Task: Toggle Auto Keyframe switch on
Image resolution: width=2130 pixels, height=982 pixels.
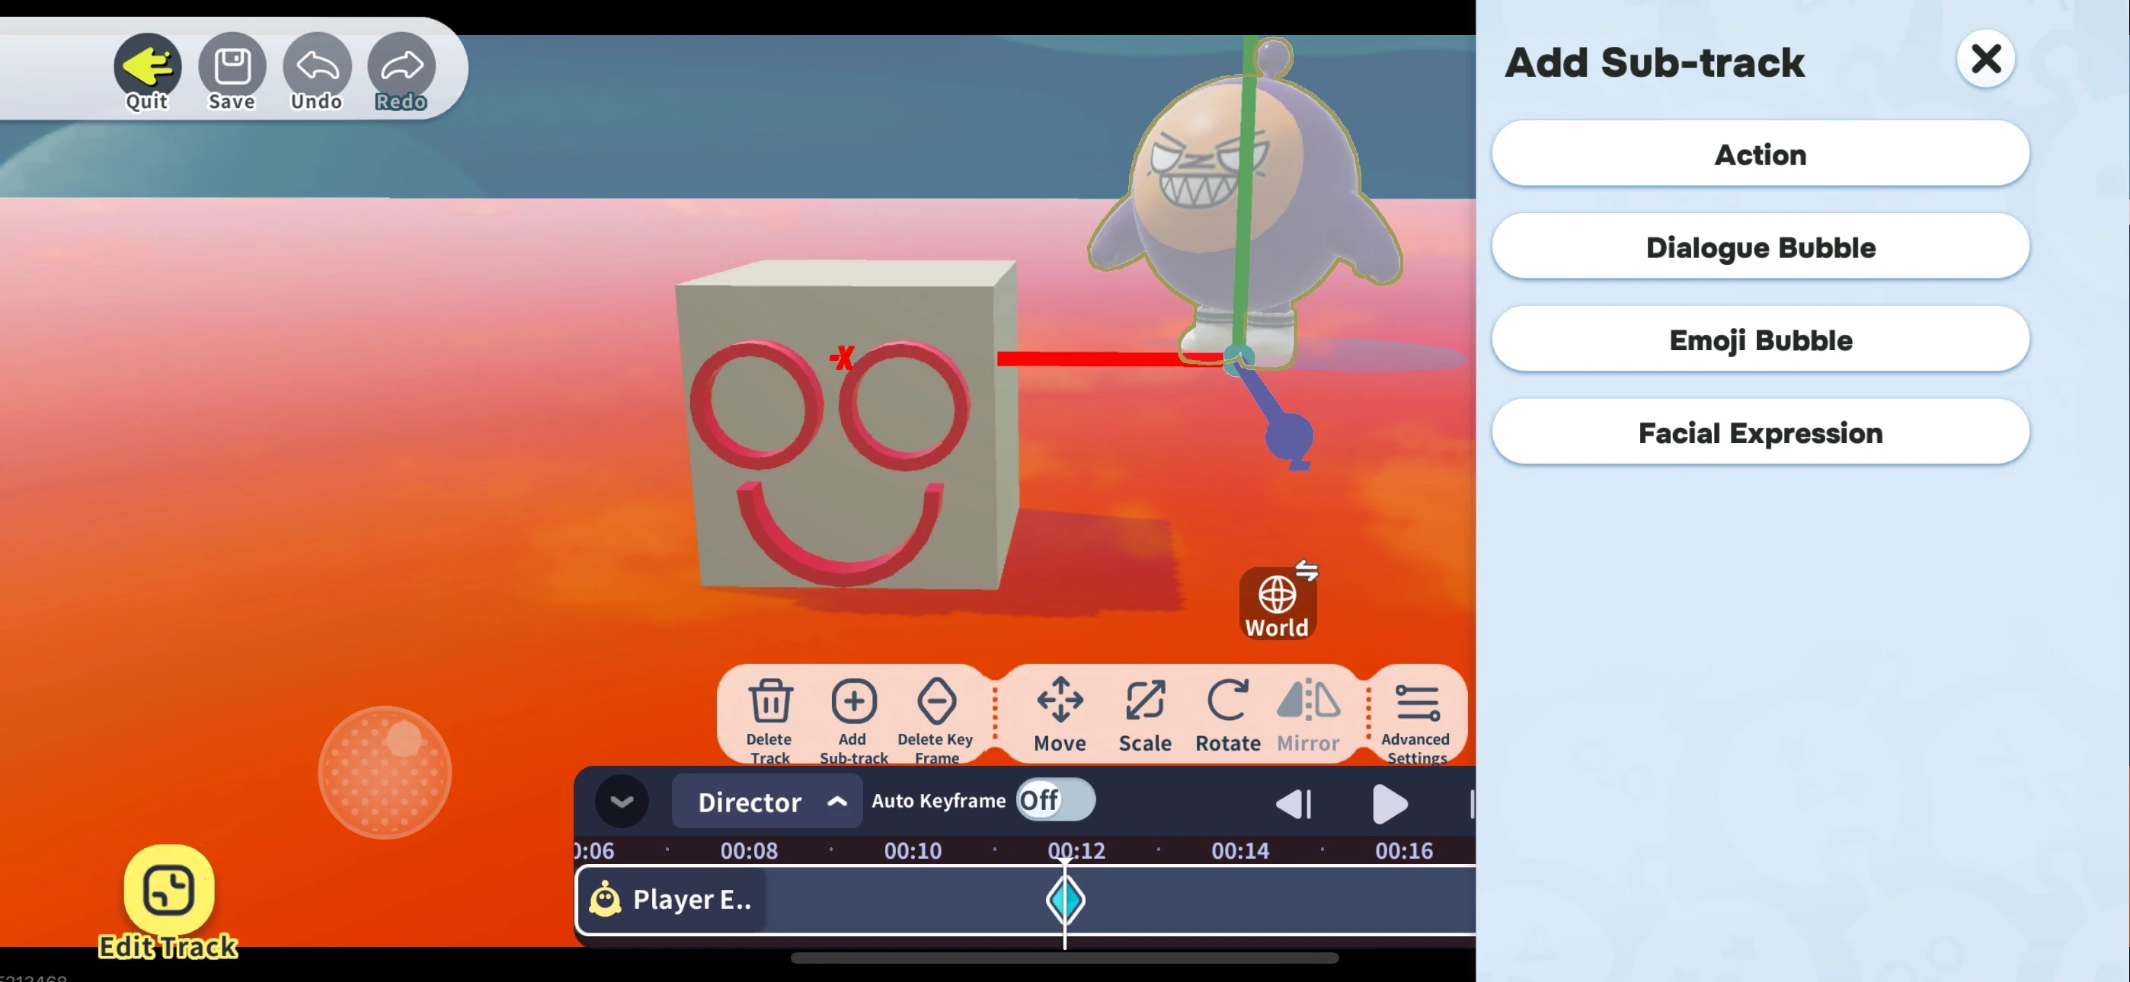Action: (1055, 800)
